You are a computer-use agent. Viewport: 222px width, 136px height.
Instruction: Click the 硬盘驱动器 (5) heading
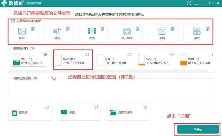point(23,48)
